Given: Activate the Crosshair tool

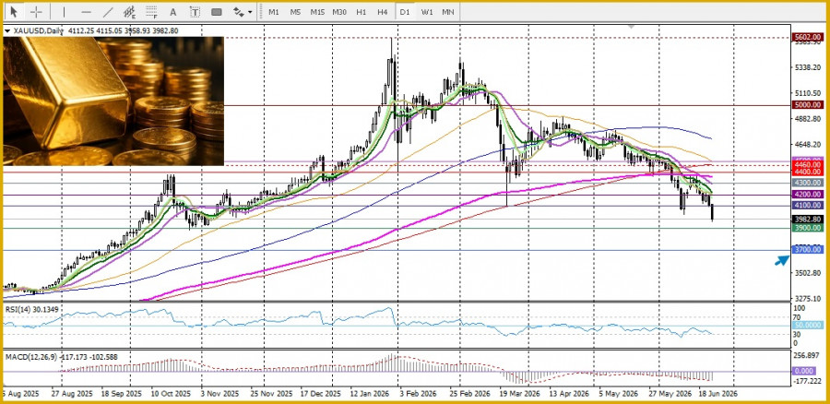Looking at the screenshot, I should [x=36, y=12].
